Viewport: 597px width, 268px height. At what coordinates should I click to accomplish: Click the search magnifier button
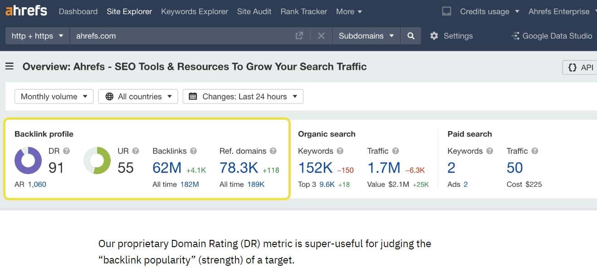(x=411, y=36)
